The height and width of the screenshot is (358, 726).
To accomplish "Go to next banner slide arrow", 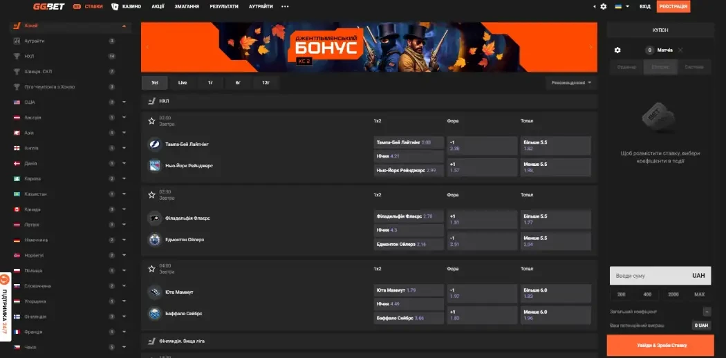I will 590,47.
